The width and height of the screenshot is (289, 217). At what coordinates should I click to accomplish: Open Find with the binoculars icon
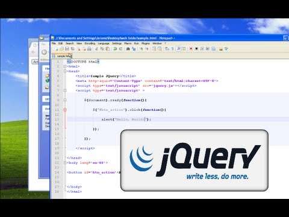128,49
